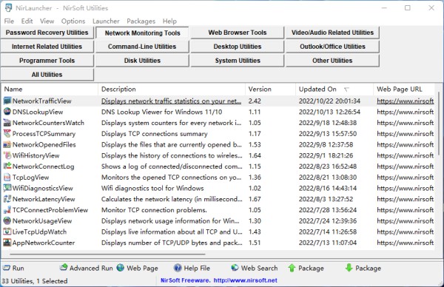Switch to Password Recovery Utilities group

click(x=47, y=33)
